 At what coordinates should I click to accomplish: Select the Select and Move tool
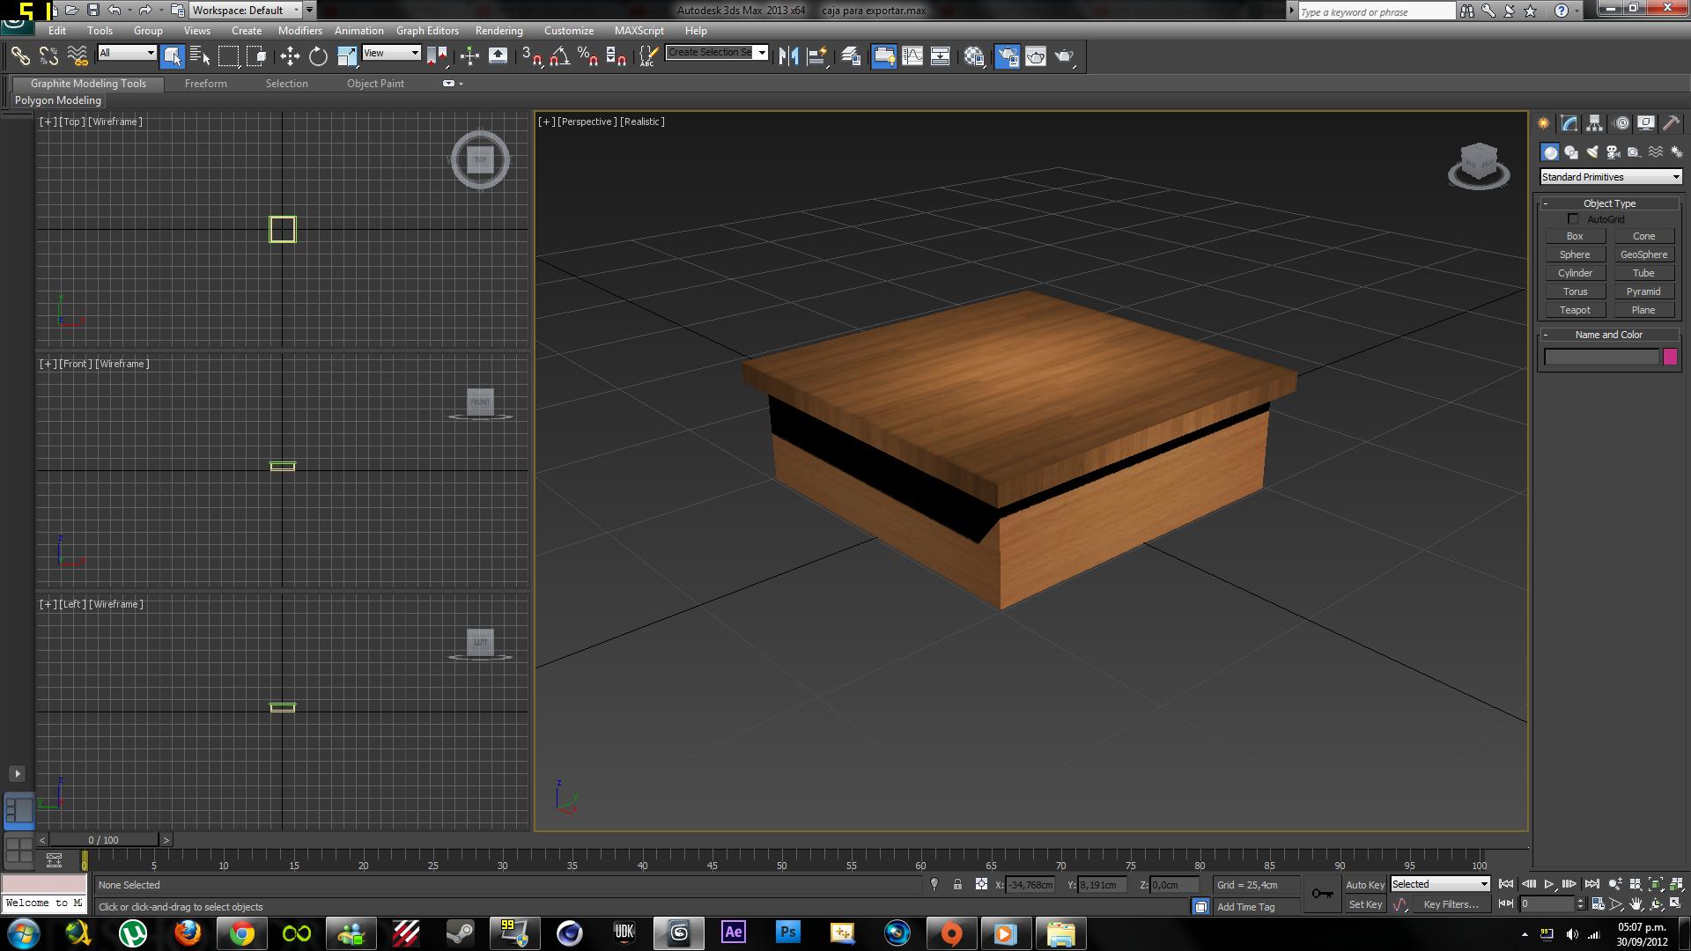290,56
